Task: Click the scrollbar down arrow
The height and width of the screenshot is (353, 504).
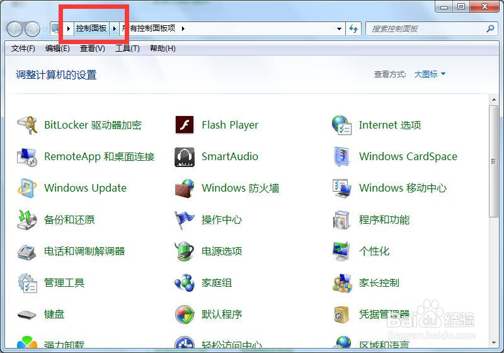Action: coord(494,343)
